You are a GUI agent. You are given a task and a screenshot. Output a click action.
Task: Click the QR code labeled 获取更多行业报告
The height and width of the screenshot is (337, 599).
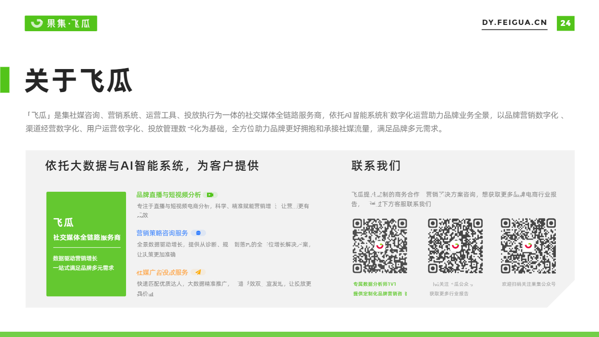pos(455,246)
